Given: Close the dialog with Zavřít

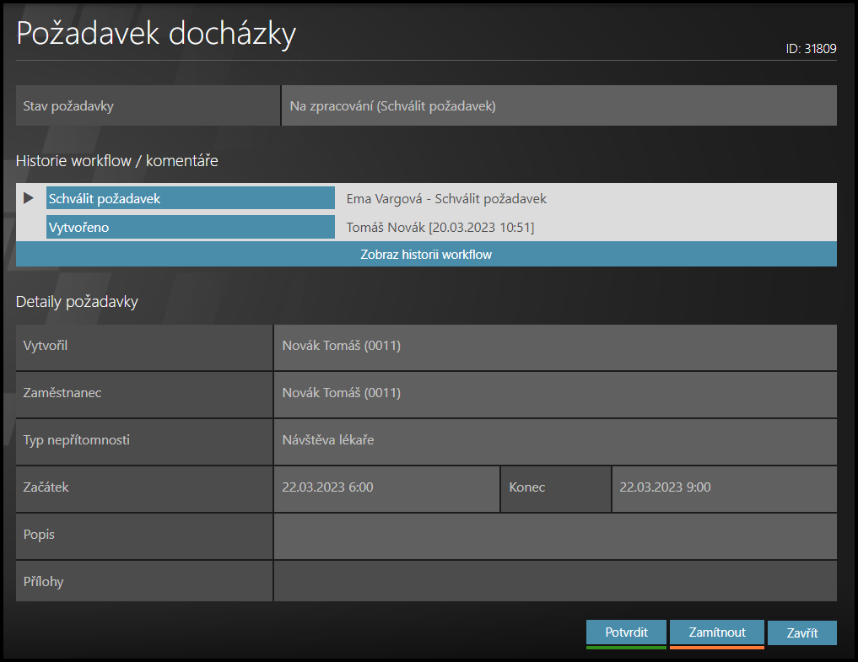Looking at the screenshot, I should point(801,633).
